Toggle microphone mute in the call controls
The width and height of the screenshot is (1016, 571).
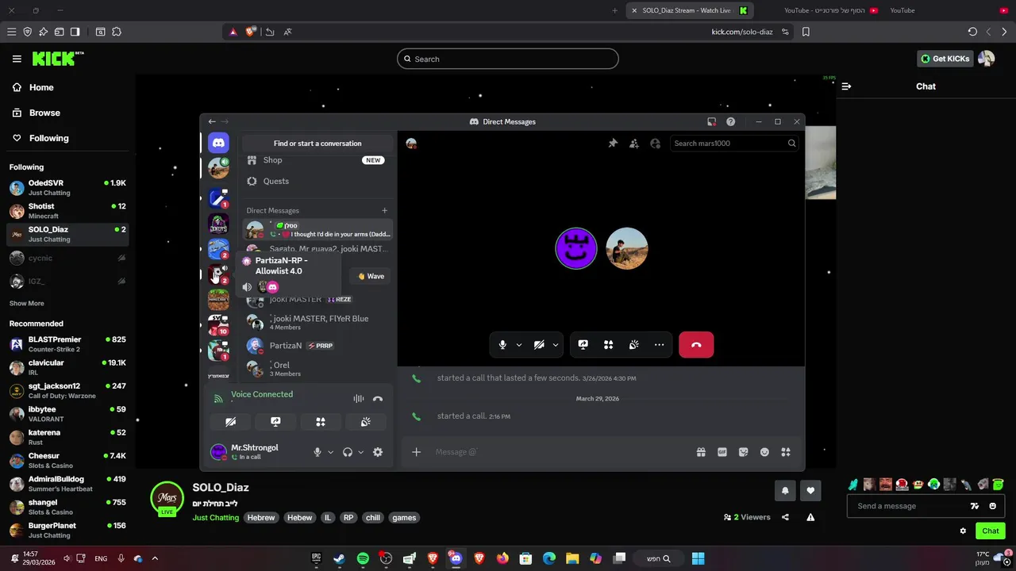(x=502, y=345)
